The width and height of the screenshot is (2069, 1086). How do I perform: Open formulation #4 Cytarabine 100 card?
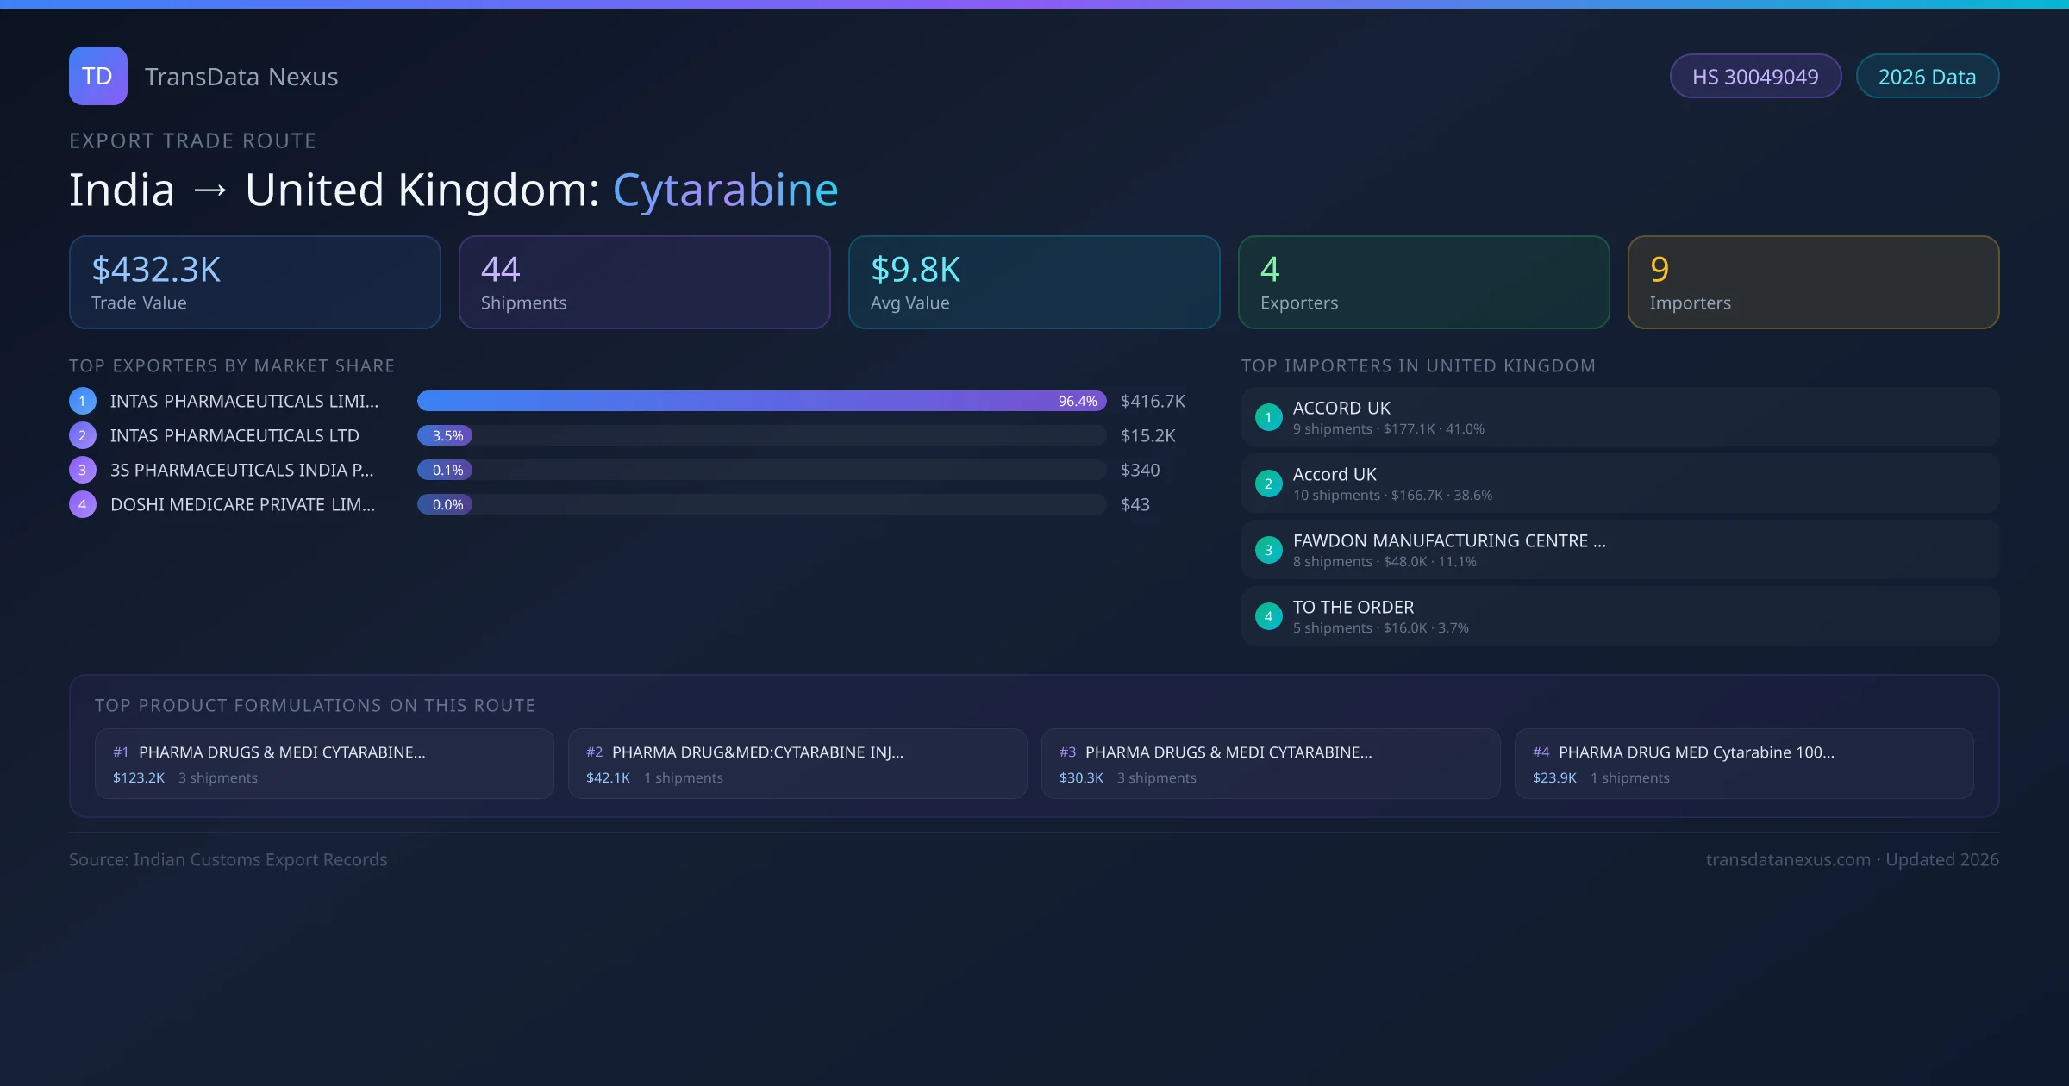[x=1743, y=764]
